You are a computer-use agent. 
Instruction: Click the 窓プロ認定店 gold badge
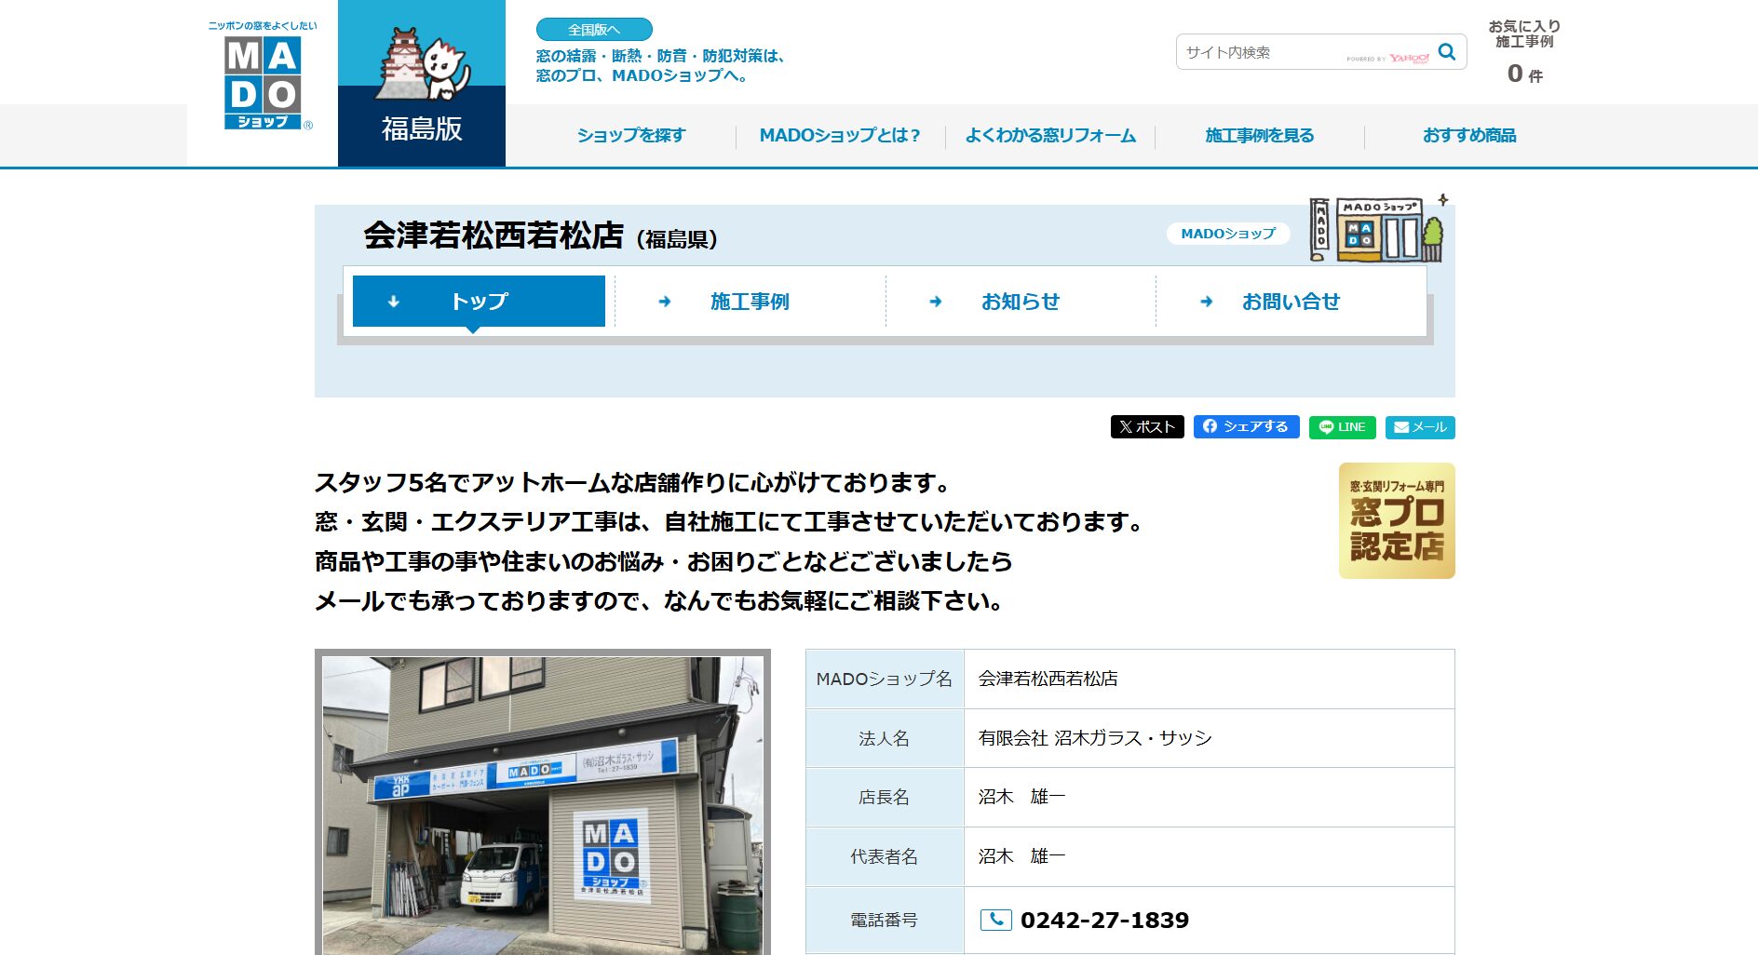pos(1397,521)
